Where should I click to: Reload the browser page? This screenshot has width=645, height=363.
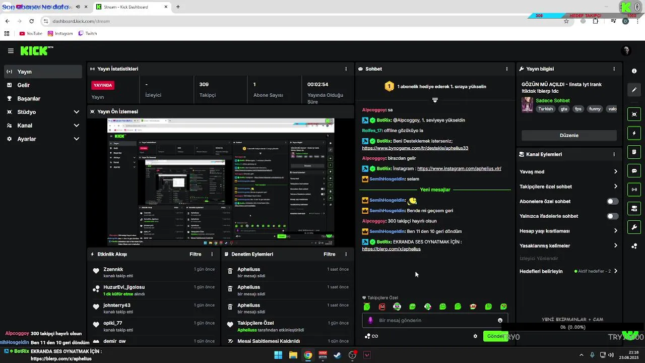point(31,21)
